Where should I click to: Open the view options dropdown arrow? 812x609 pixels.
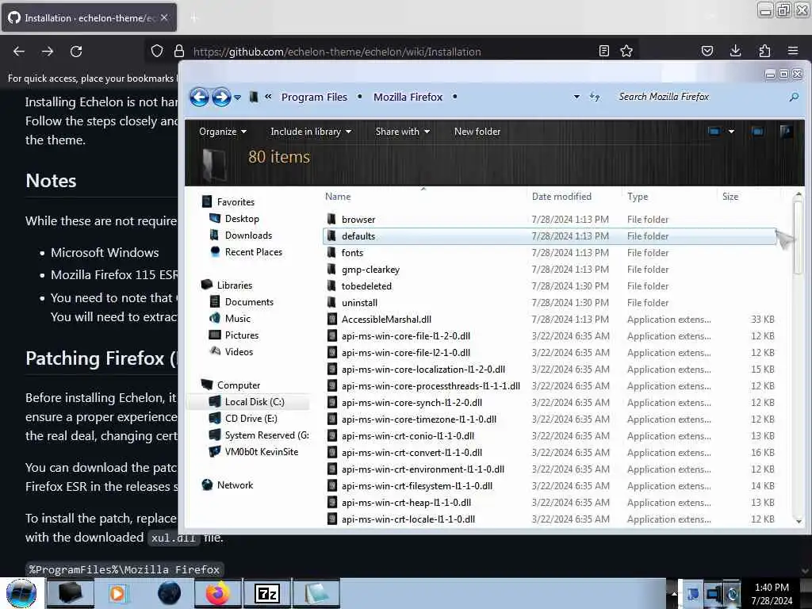click(731, 132)
